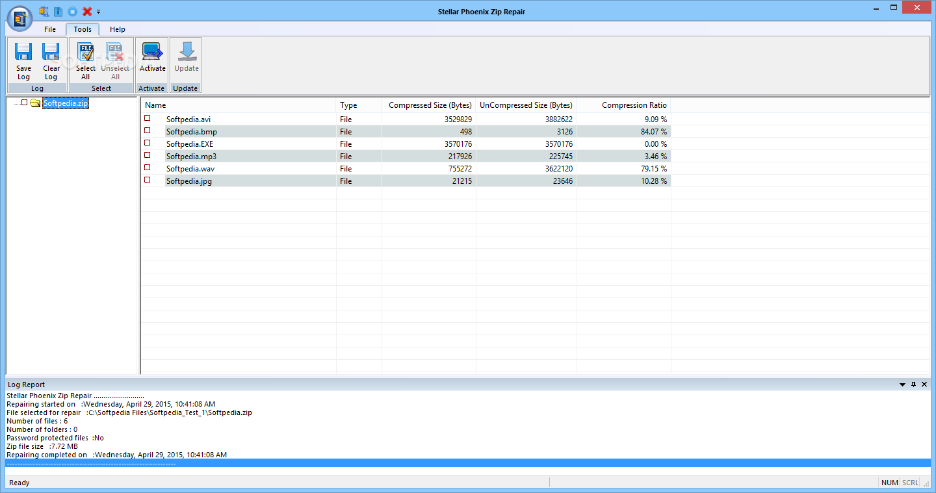This screenshot has height=493, width=936.
Task: Sort by the Name column header
Action: click(x=239, y=105)
